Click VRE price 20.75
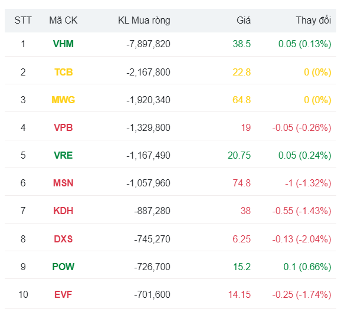This screenshot has width=341, height=312. point(239,156)
